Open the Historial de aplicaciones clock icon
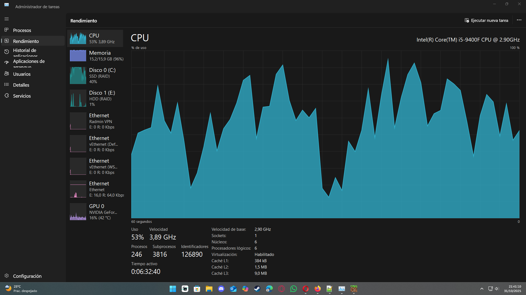This screenshot has height=295, width=526. pos(7,51)
